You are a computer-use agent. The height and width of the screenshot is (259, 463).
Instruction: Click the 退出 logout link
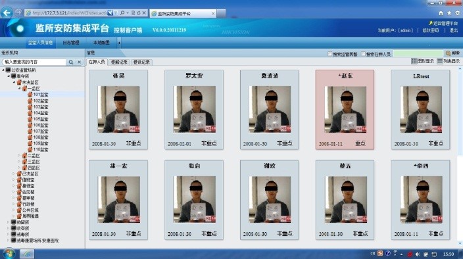click(454, 30)
